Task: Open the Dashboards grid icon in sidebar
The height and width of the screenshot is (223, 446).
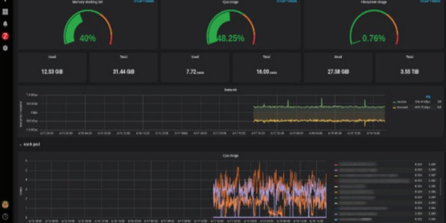Action: click(x=5, y=12)
